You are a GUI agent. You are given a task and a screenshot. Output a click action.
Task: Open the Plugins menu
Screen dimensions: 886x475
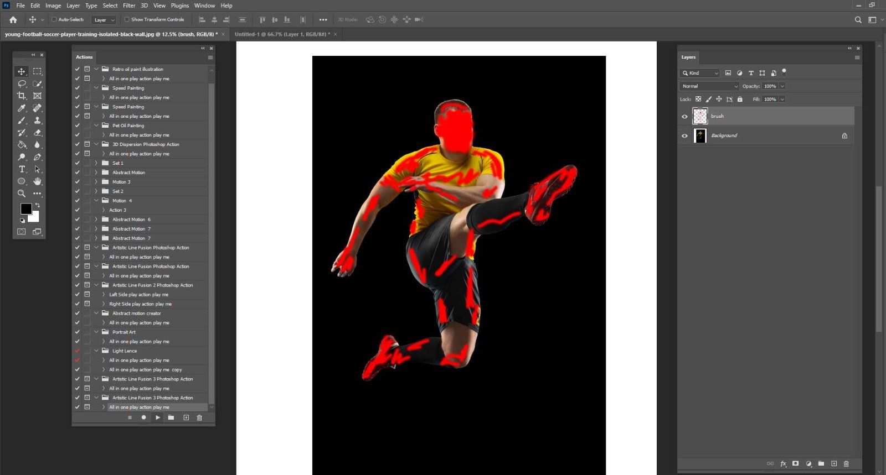pyautogui.click(x=180, y=6)
